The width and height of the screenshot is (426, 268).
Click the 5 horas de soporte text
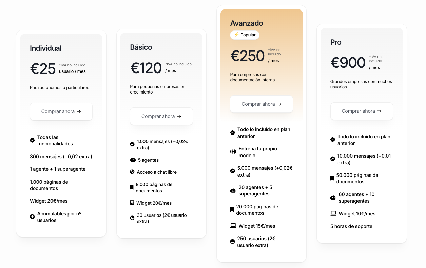(x=351, y=226)
